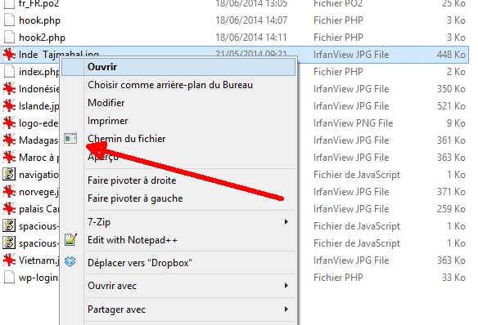The width and height of the screenshot is (478, 325).
Task: Click the wp-login file icon
Action: (9, 278)
